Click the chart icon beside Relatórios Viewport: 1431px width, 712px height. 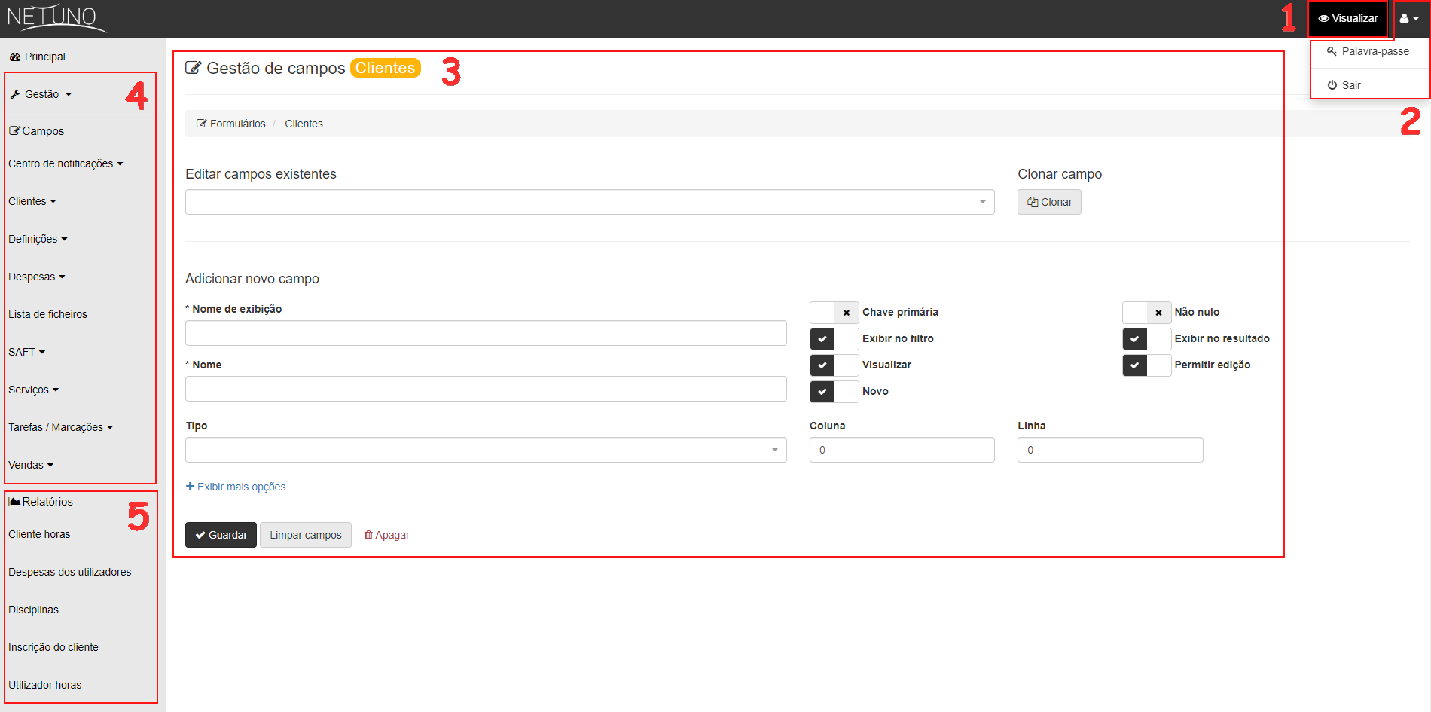(14, 501)
